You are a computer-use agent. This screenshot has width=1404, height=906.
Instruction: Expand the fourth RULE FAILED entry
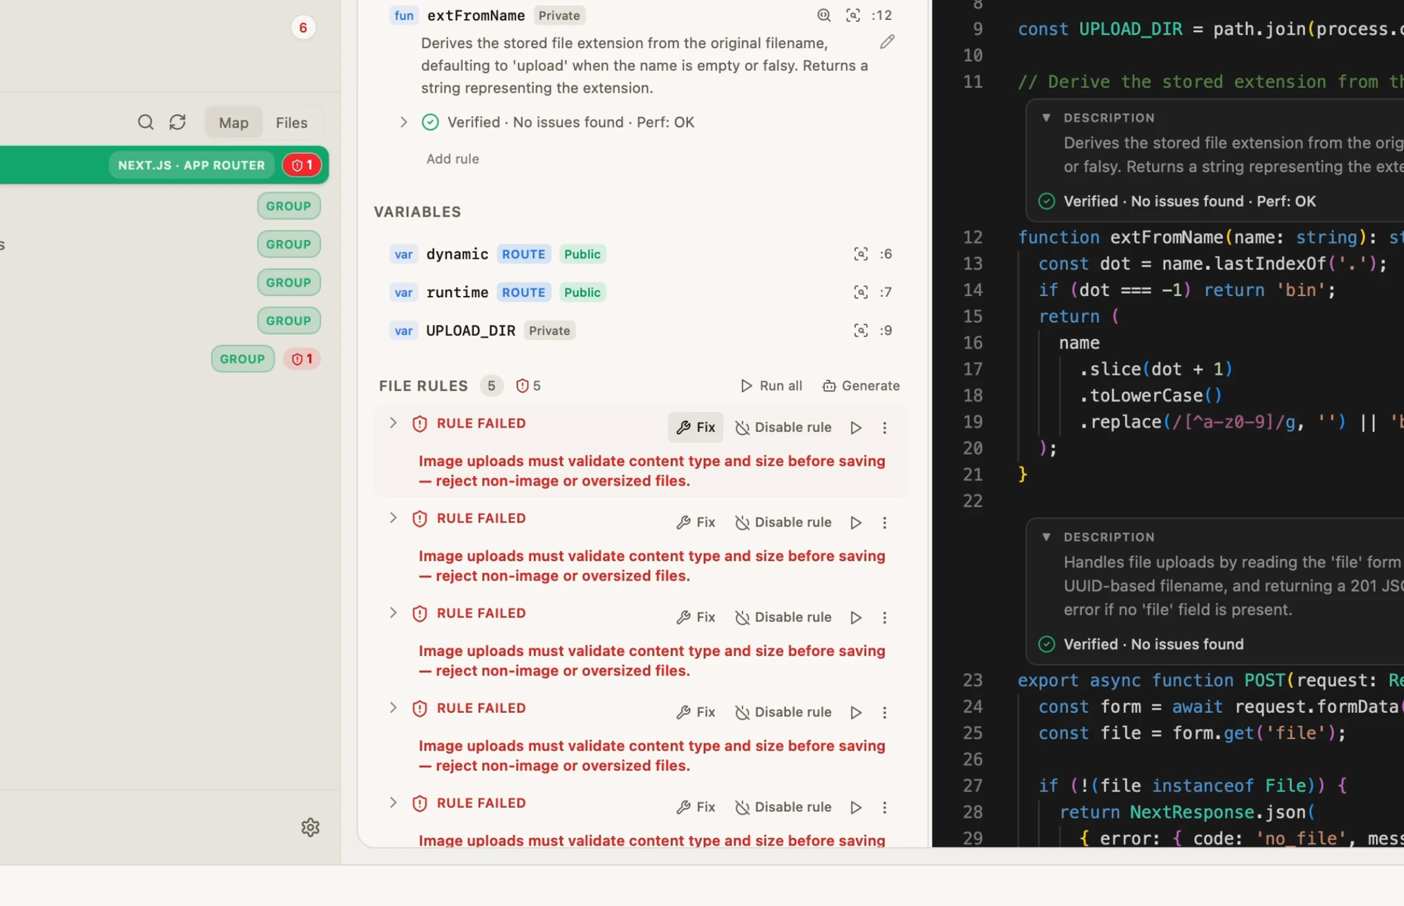coord(393,708)
